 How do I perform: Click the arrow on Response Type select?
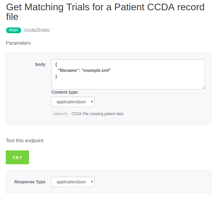coord(92,182)
